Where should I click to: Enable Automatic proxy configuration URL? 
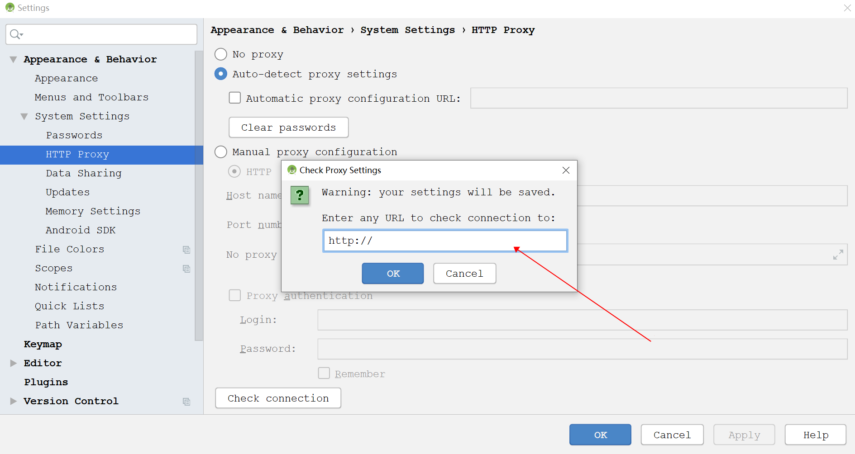[x=234, y=98]
